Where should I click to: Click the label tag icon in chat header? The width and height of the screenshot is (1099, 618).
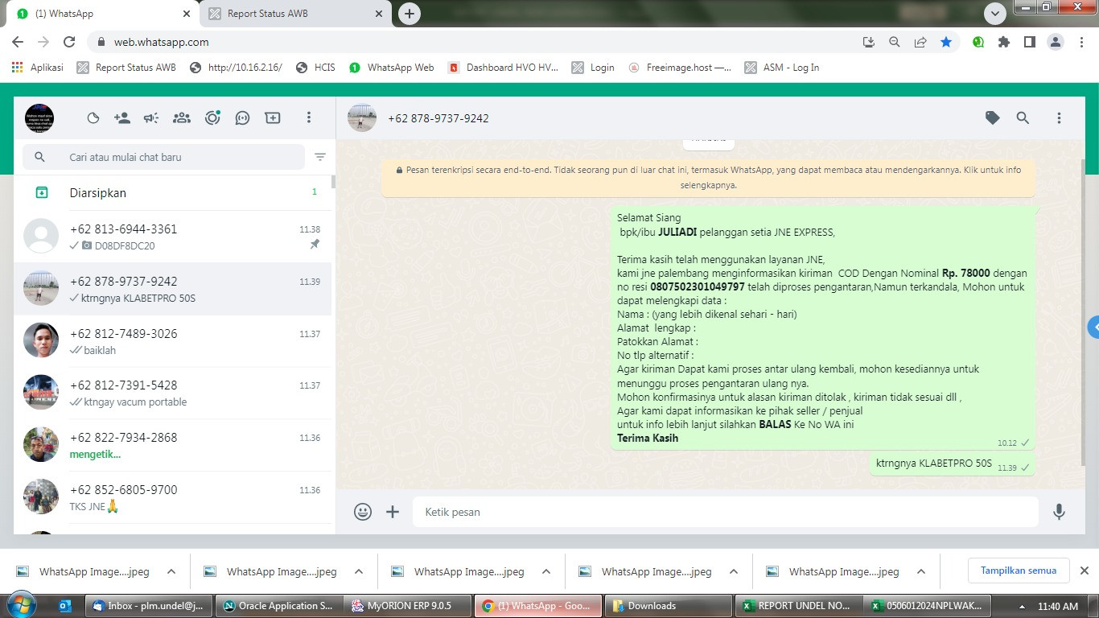pos(993,118)
